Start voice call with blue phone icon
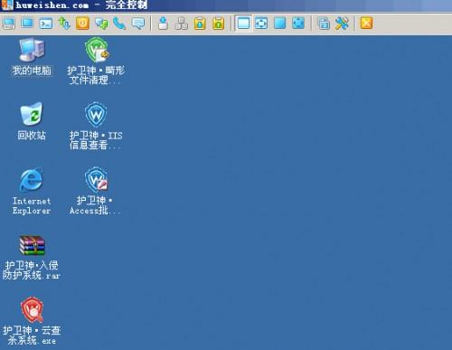452x350 pixels. click(x=119, y=24)
